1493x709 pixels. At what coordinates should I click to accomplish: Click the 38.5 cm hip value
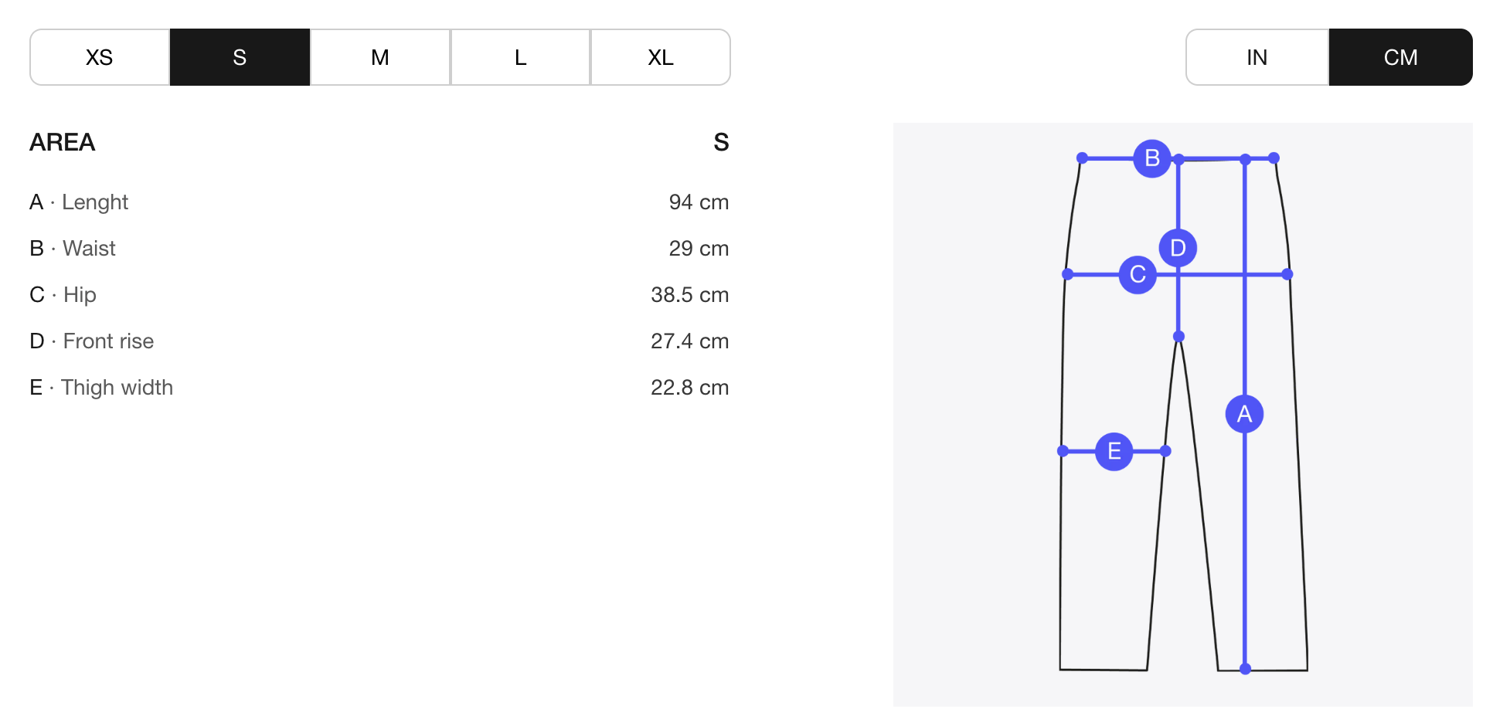pyautogui.click(x=689, y=295)
